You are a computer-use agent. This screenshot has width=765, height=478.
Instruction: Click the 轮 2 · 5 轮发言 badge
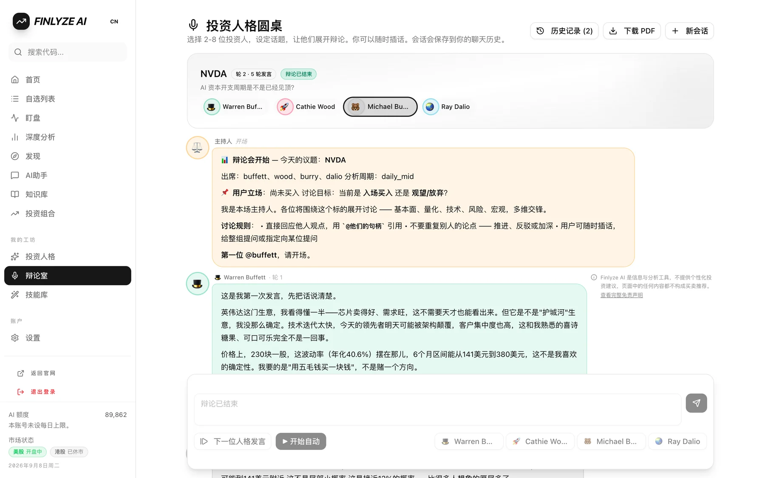tap(254, 74)
